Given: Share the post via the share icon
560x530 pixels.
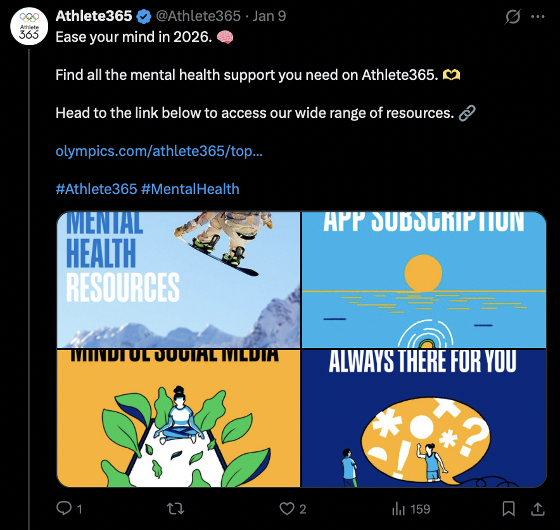Looking at the screenshot, I should click(537, 508).
